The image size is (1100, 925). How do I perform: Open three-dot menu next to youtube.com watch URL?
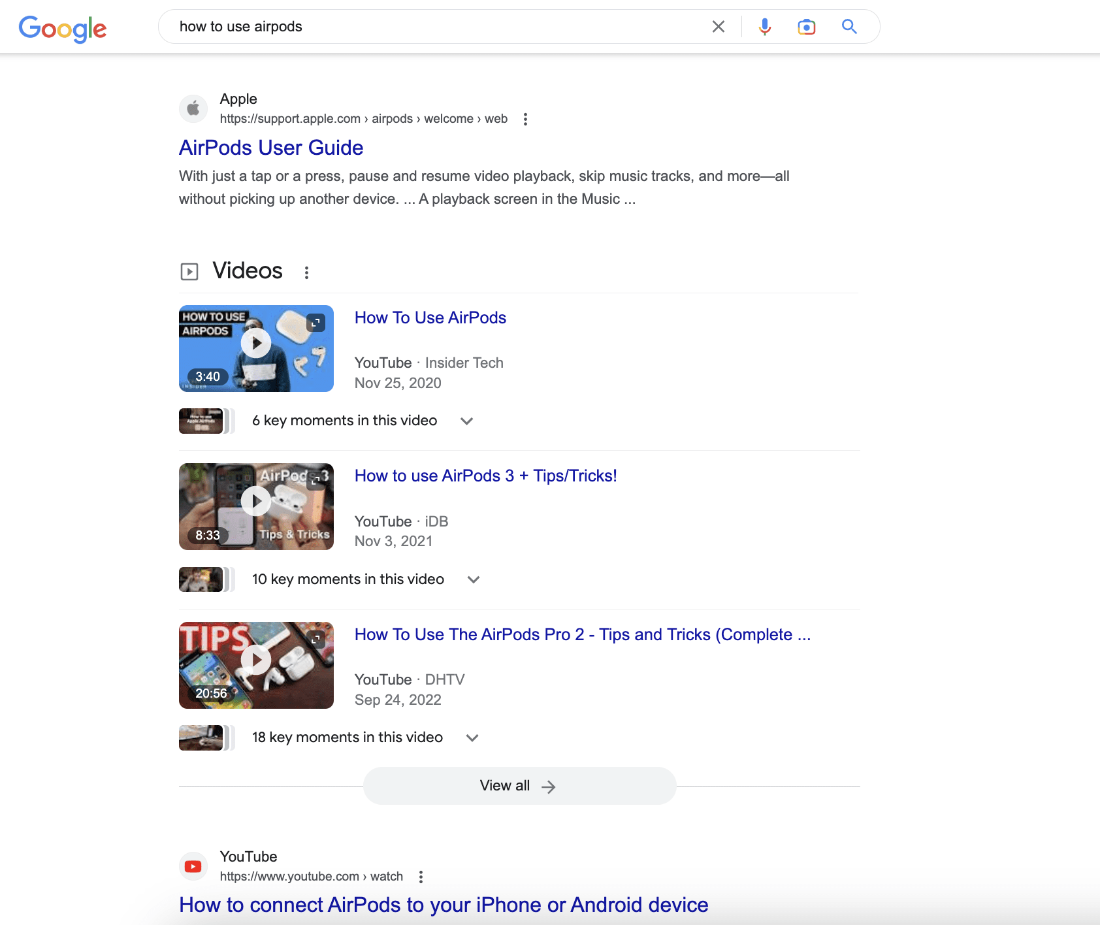click(x=421, y=877)
